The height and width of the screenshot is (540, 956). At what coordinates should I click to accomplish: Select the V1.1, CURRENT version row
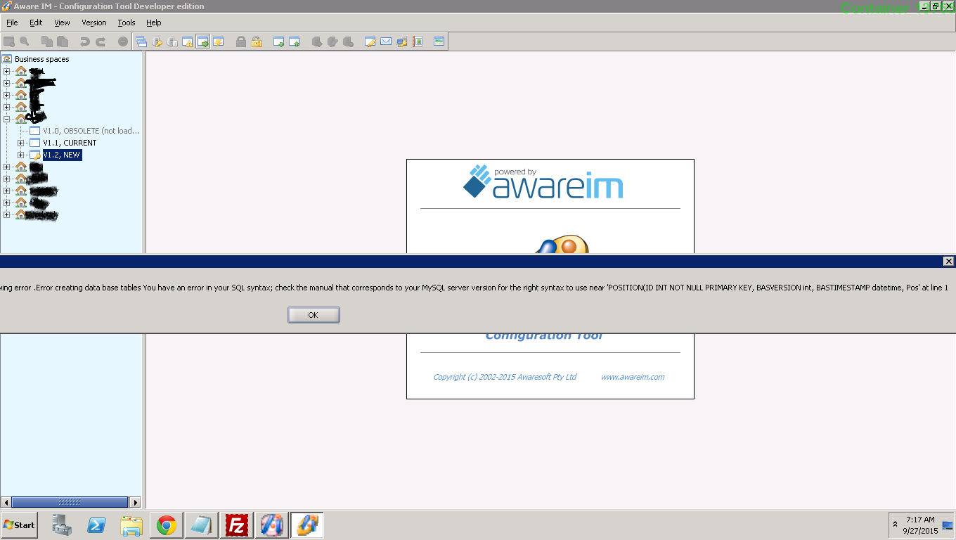[x=70, y=143]
